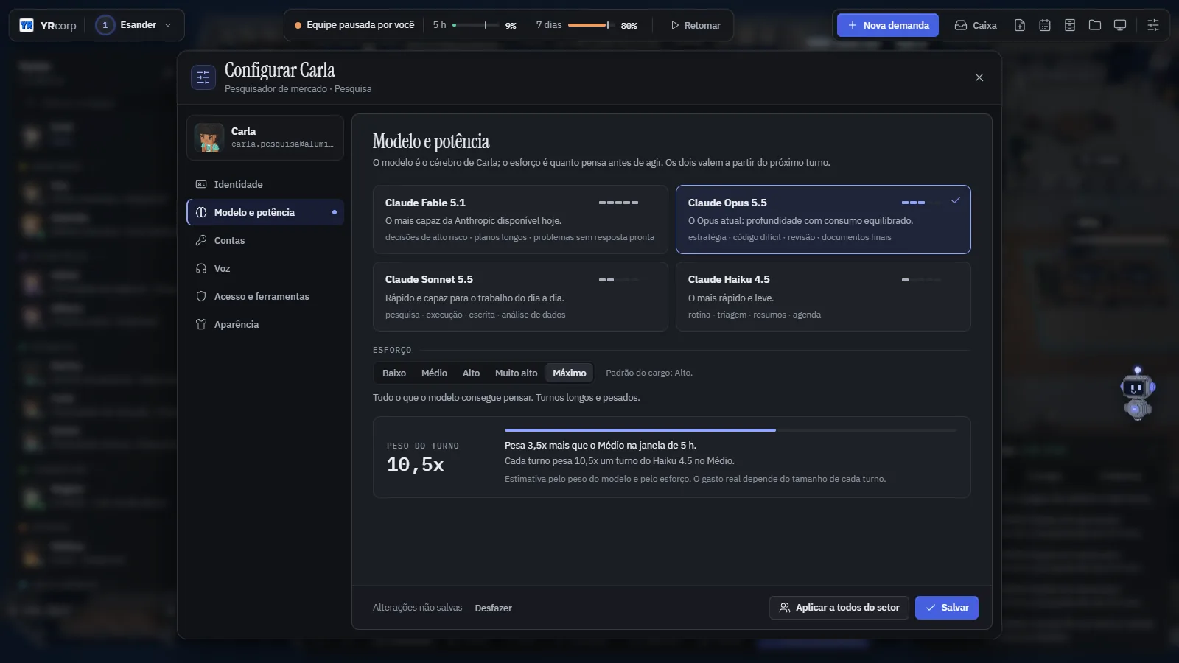Click the Sonnet 5.5 two-bar power indicator
Viewport: 1179px width, 663px height.
[619, 280]
